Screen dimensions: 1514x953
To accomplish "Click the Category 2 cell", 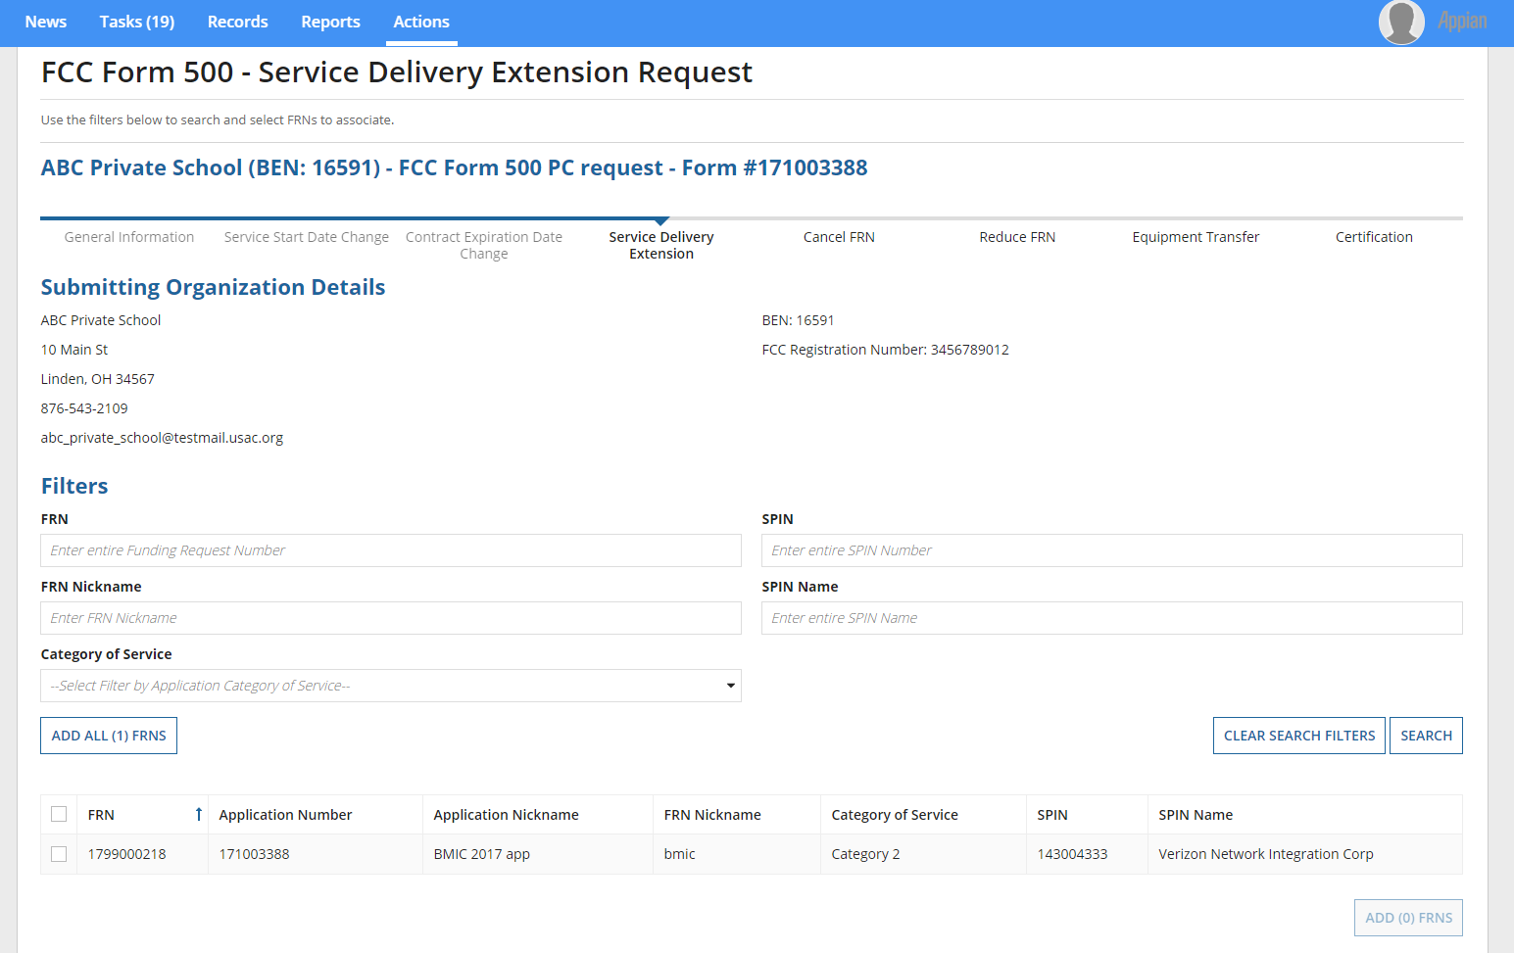I will [865, 854].
